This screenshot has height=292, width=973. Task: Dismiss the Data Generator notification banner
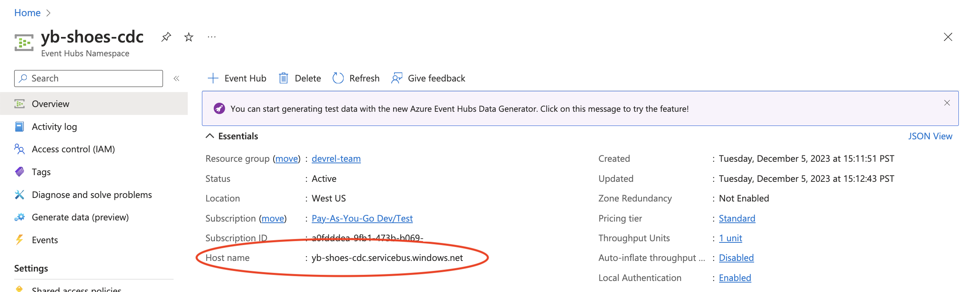(x=947, y=103)
